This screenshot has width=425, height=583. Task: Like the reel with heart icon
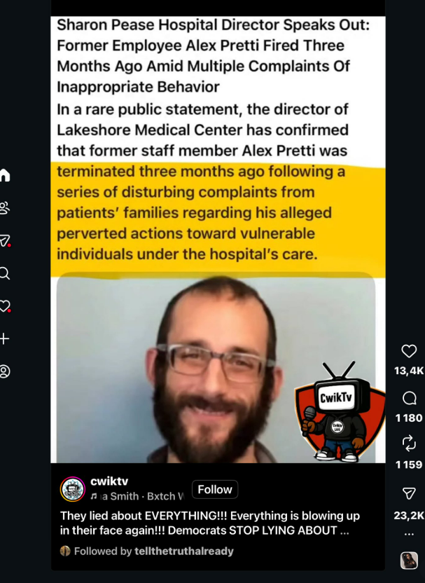pyautogui.click(x=409, y=350)
